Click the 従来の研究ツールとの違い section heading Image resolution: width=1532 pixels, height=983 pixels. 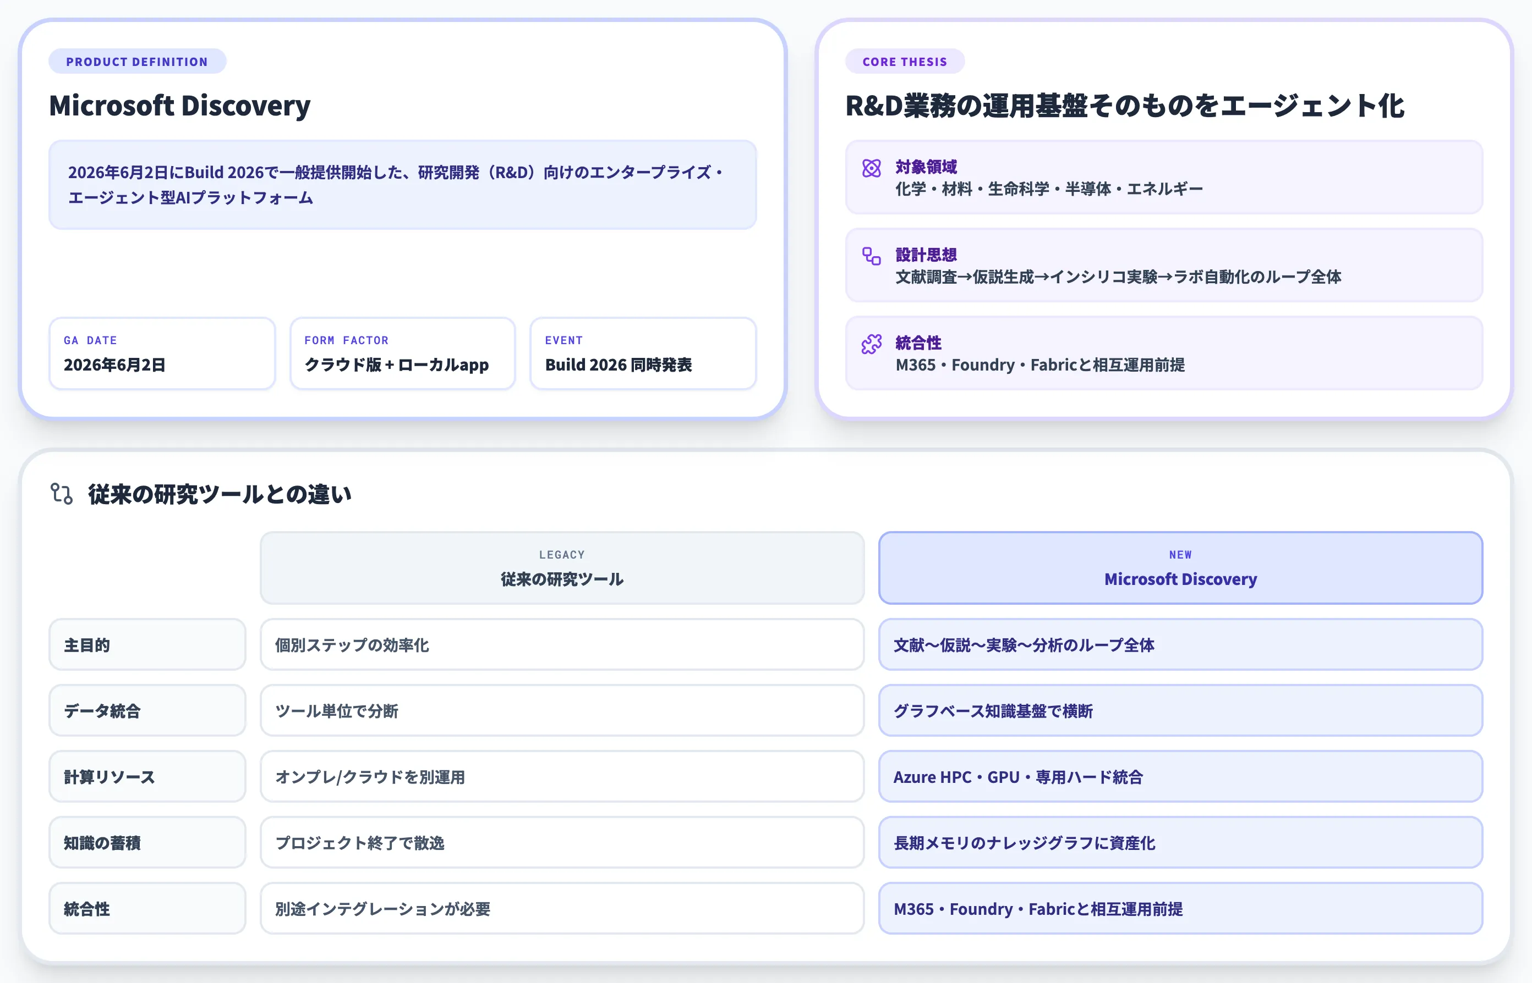click(x=220, y=494)
